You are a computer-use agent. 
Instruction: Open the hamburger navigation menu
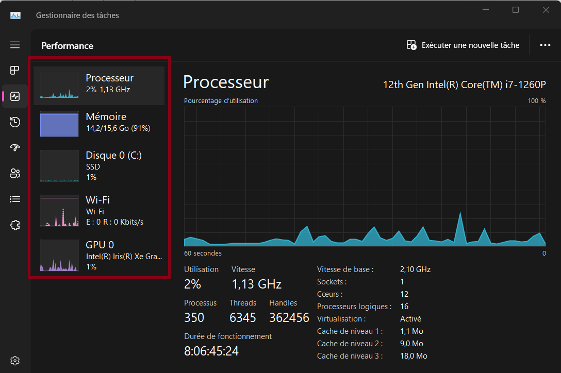click(x=14, y=45)
